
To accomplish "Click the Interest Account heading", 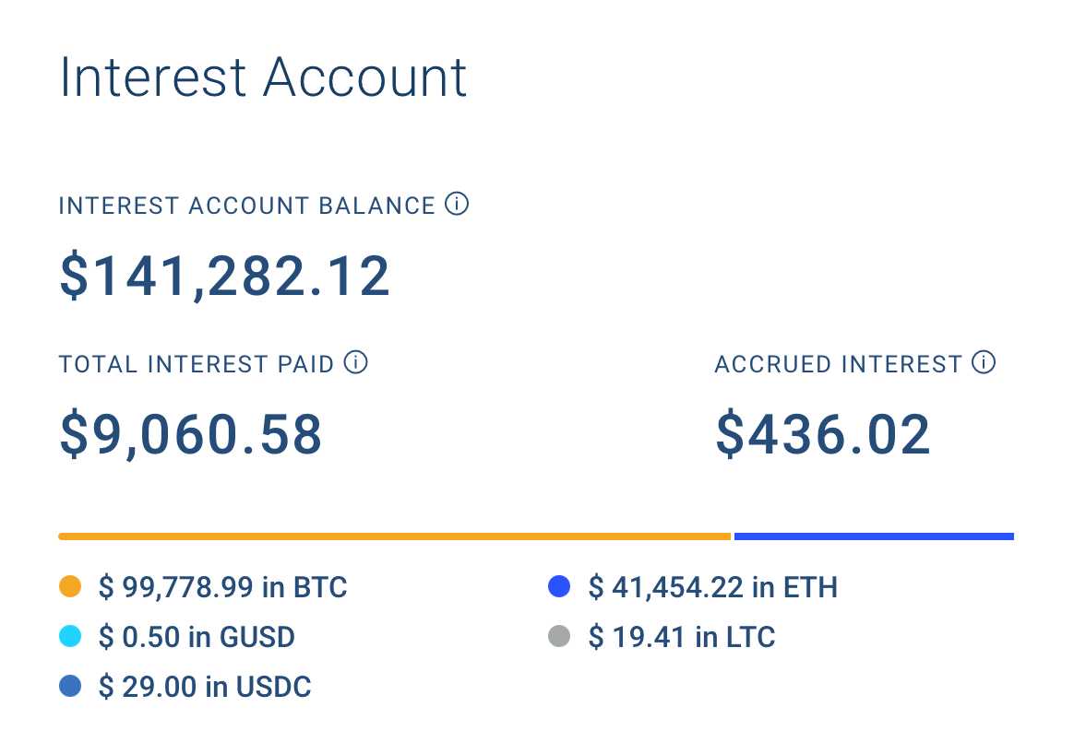I will point(263,77).
